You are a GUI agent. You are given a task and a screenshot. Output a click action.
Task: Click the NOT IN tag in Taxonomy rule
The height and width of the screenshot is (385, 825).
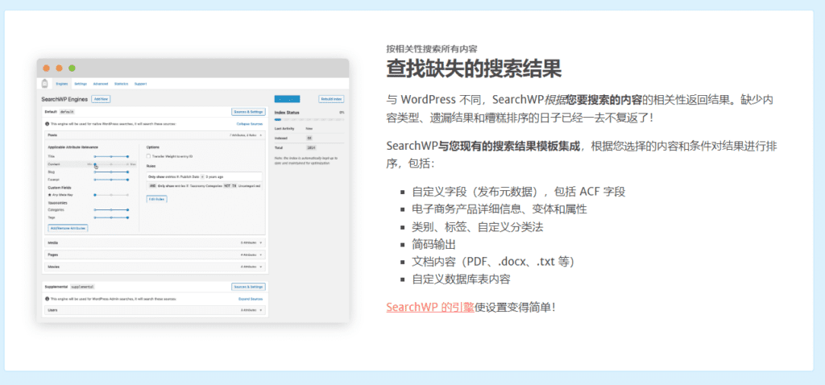point(230,186)
